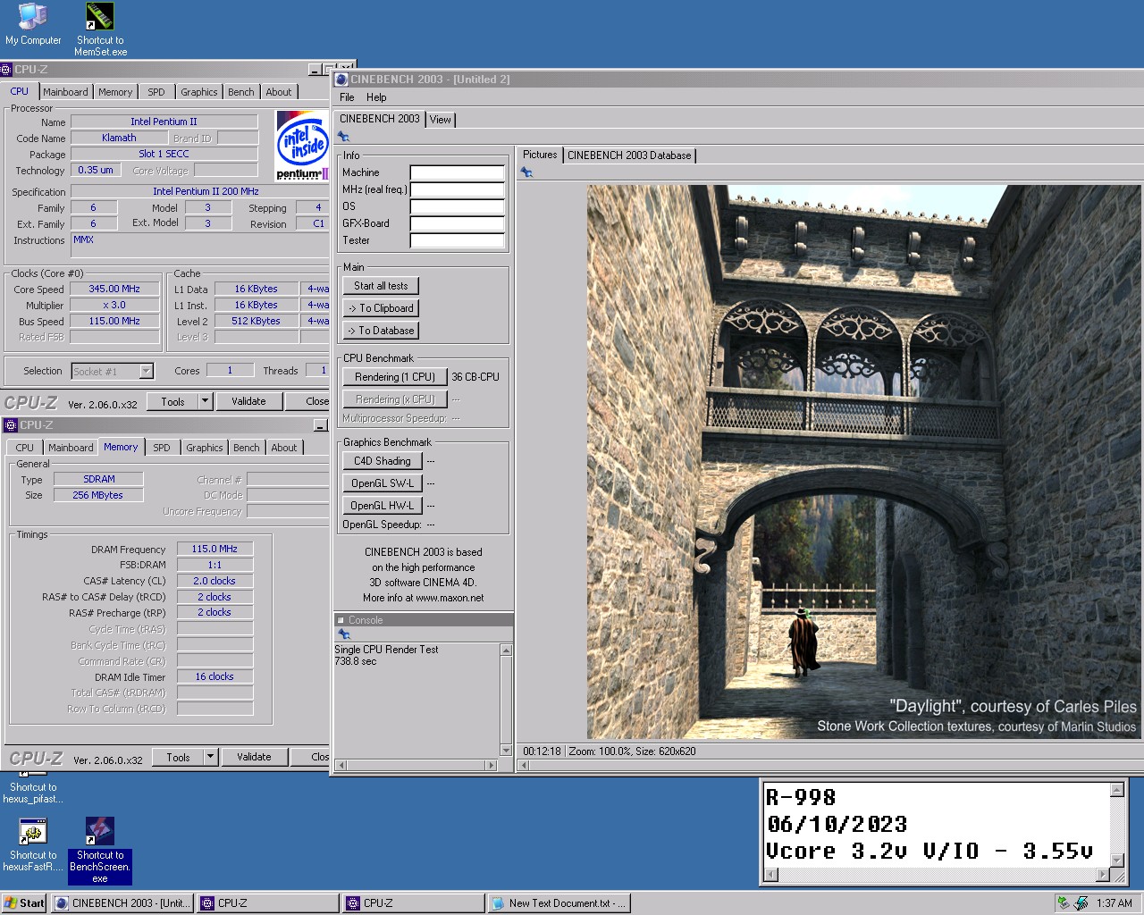1144x915 pixels.
Task: Click the Console scrollbar down arrow
Action: click(506, 751)
